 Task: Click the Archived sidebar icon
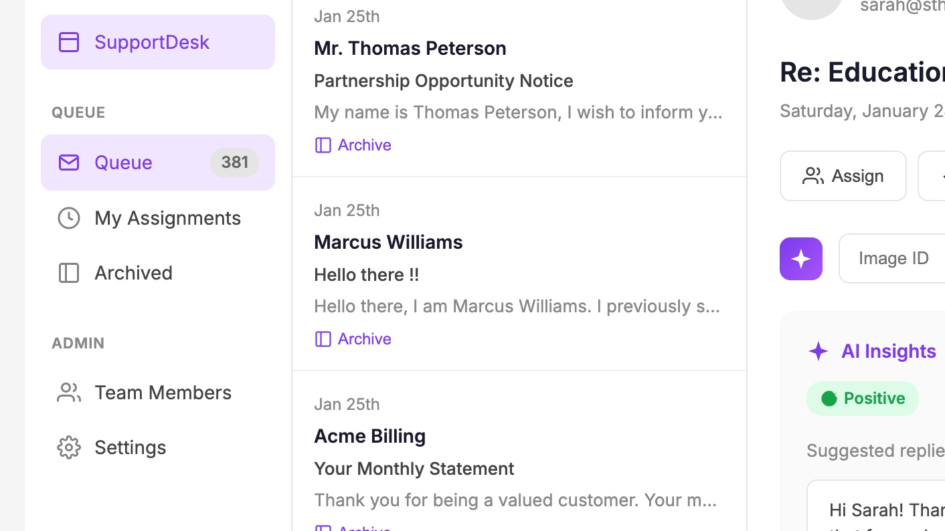[x=68, y=272]
